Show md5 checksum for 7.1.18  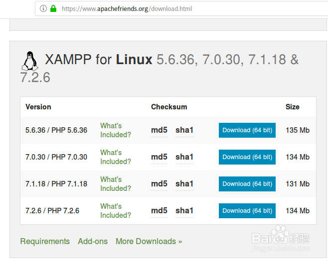click(159, 184)
